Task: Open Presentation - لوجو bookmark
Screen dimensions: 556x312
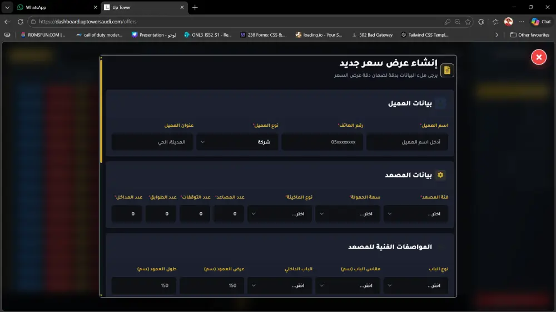Action: pyautogui.click(x=154, y=34)
